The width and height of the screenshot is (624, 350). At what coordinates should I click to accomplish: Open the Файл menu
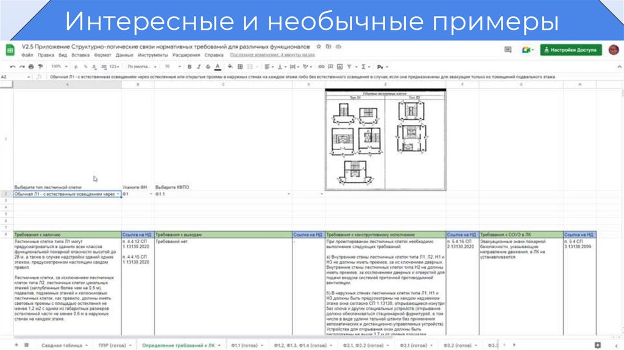click(27, 55)
